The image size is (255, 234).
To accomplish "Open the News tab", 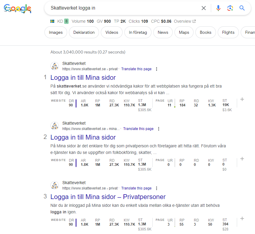I will [x=163, y=32].
